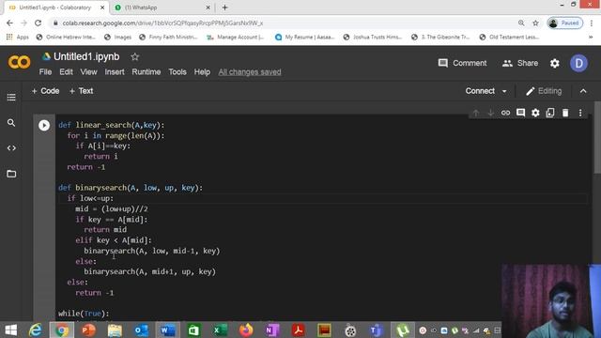This screenshot has width=601, height=338.
Task: Open more cell actions three-dot menu
Action: coord(580,113)
